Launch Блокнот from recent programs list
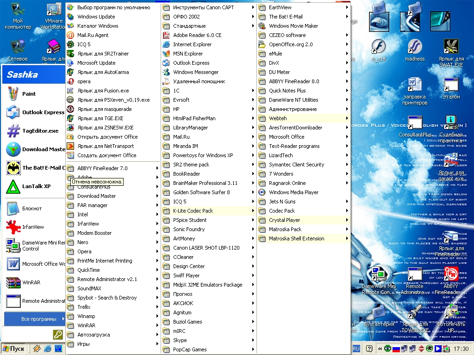This screenshot has width=474, height=355. (x=34, y=208)
